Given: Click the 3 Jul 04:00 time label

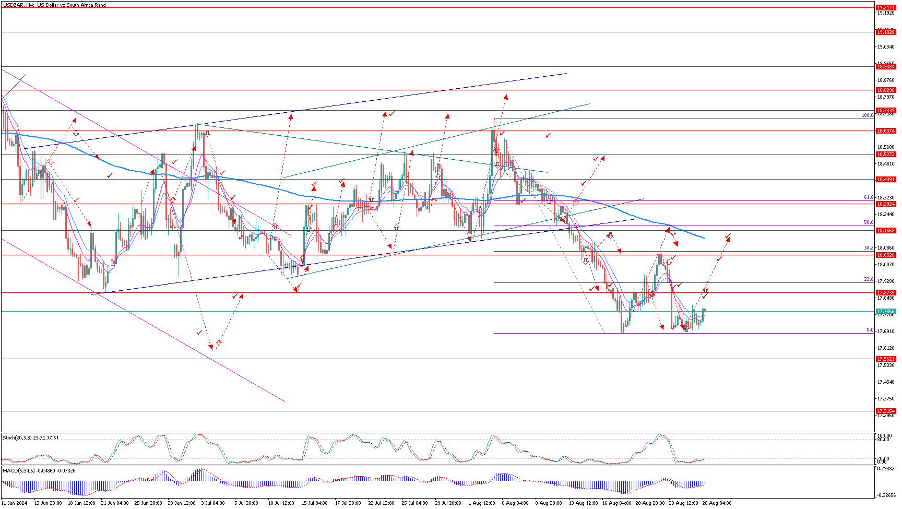Looking at the screenshot, I should click(213, 503).
